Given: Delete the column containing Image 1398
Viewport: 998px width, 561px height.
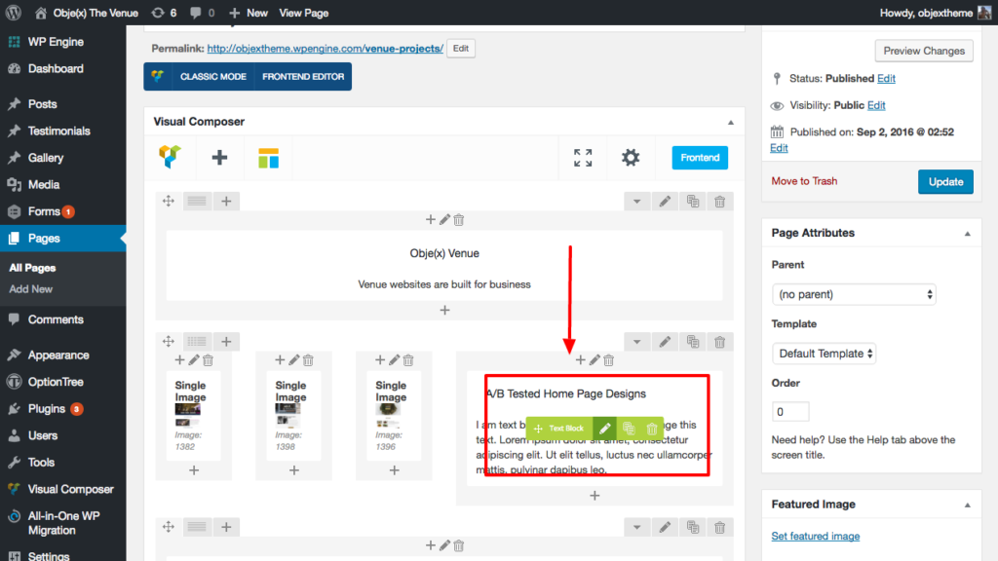Looking at the screenshot, I should [308, 360].
